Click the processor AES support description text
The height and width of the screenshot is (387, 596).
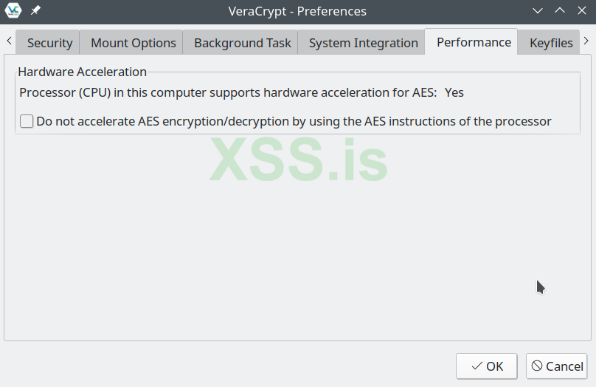click(227, 92)
